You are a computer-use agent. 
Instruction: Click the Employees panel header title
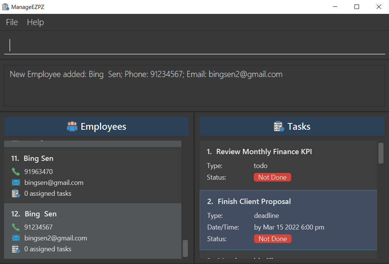point(103,126)
